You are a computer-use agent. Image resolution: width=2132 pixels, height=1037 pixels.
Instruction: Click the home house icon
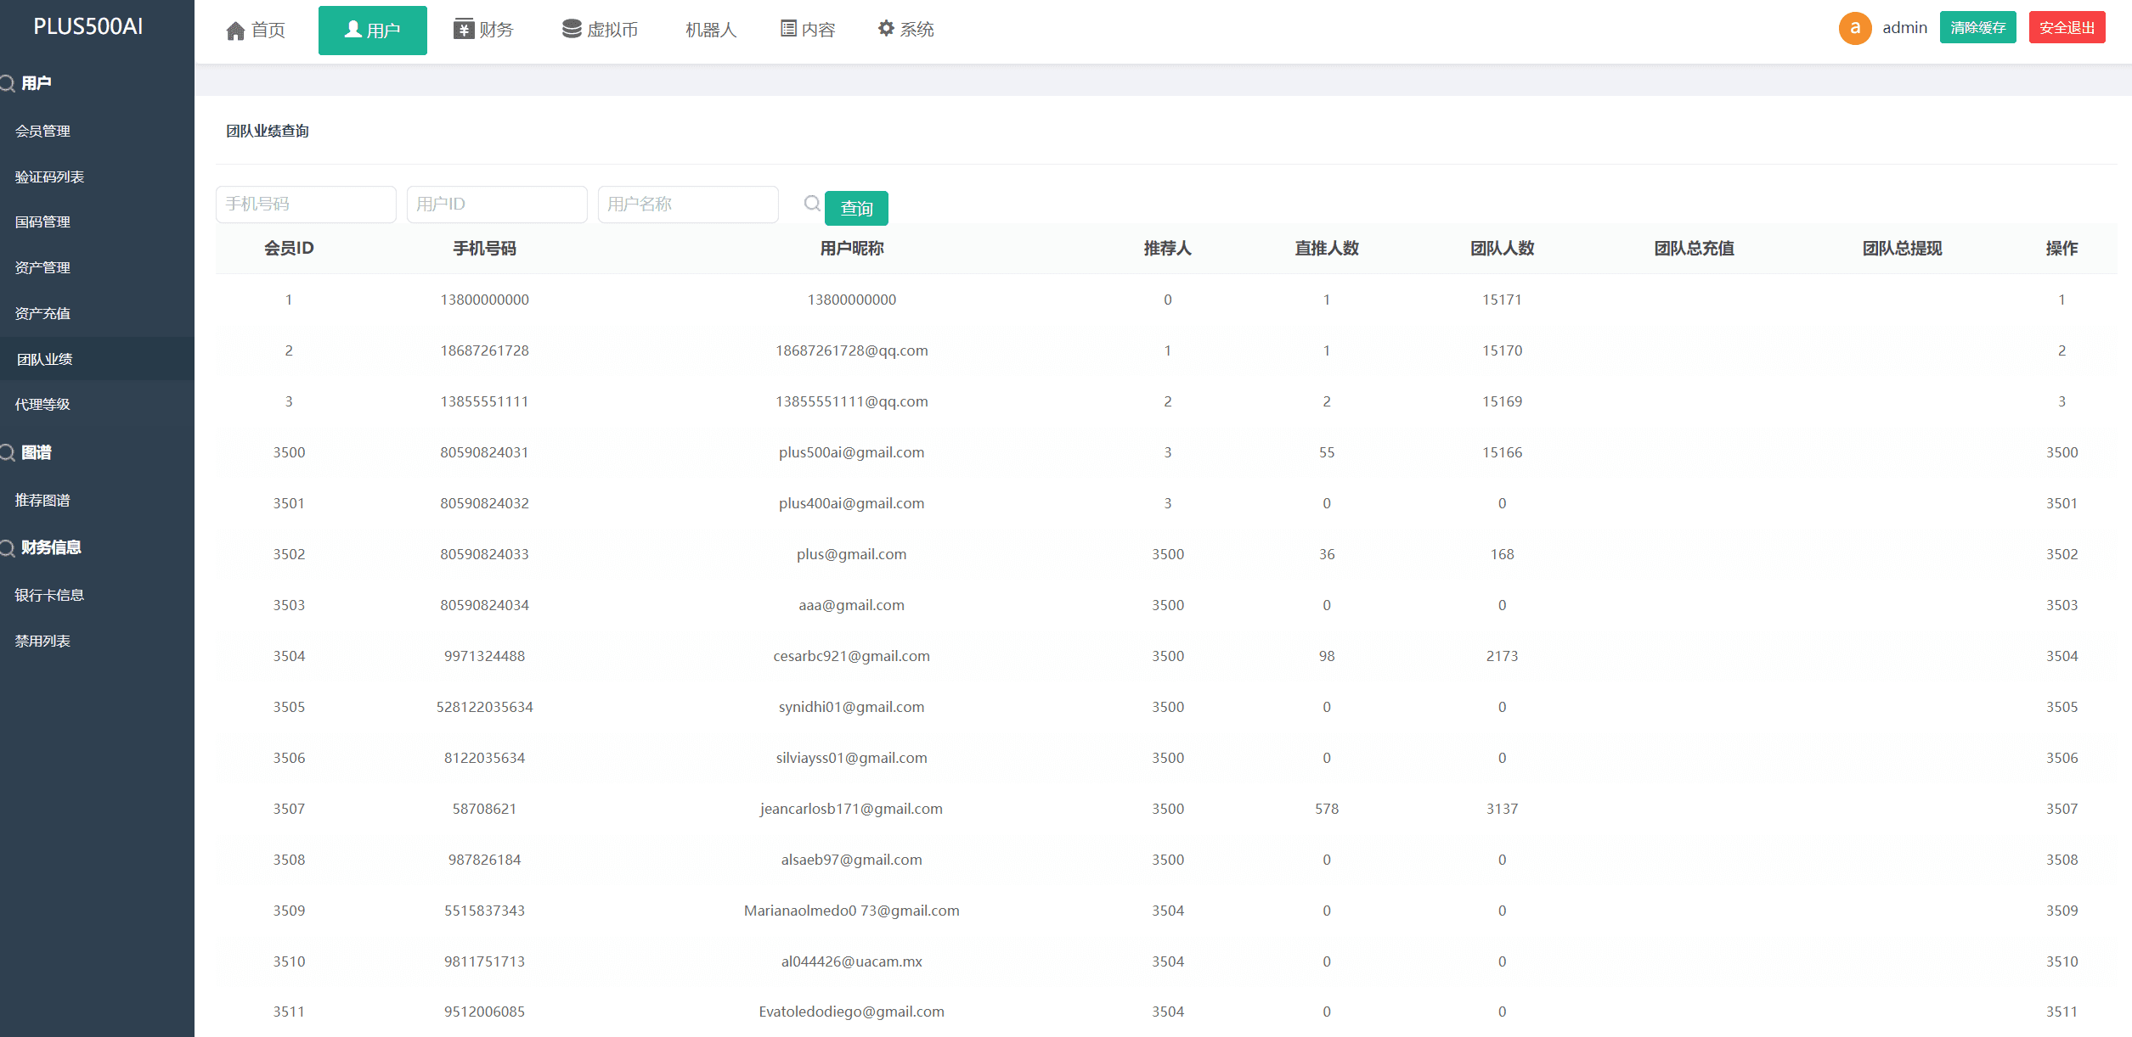coord(235,31)
